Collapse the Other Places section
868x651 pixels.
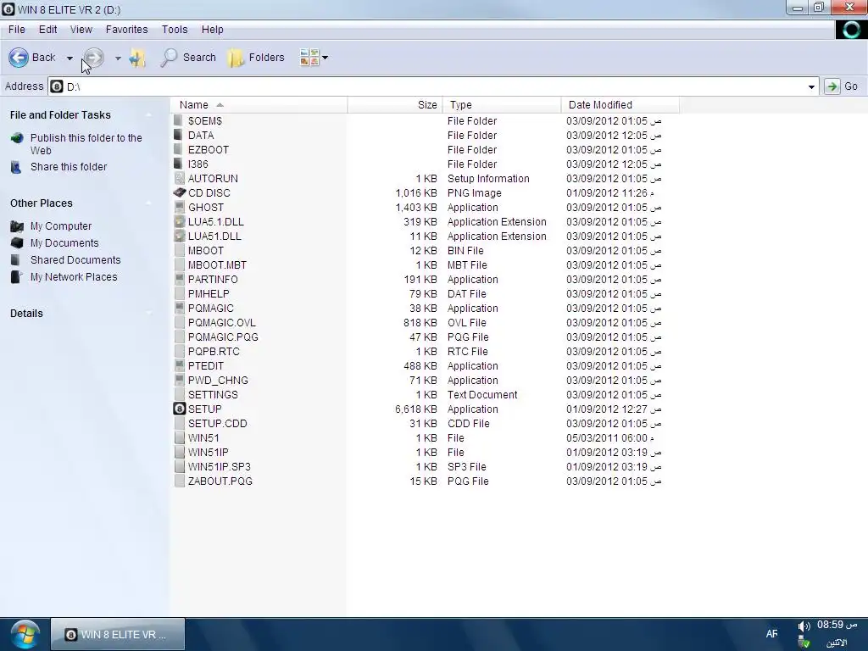(x=148, y=203)
